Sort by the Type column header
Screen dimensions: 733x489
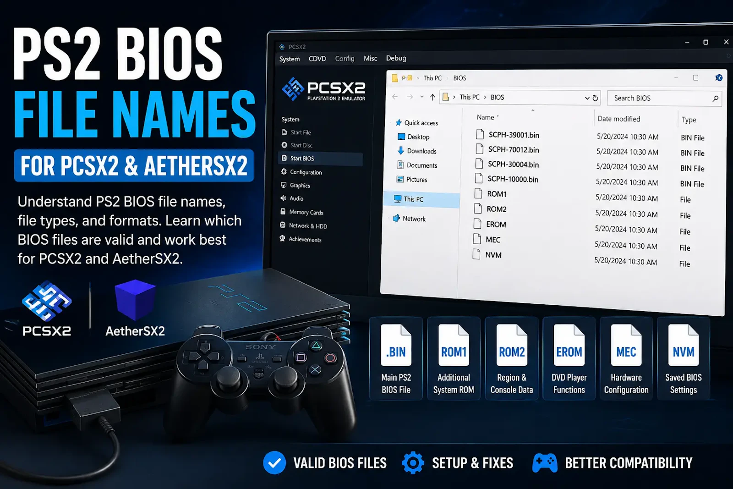[689, 120]
